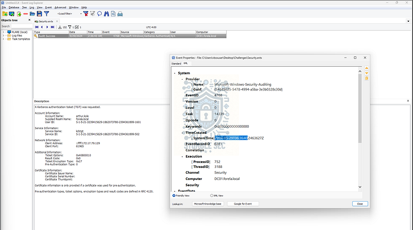Image resolution: width=413 pixels, height=230 pixels.
Task: Click the red remove (minus) icon
Action: point(25,14)
